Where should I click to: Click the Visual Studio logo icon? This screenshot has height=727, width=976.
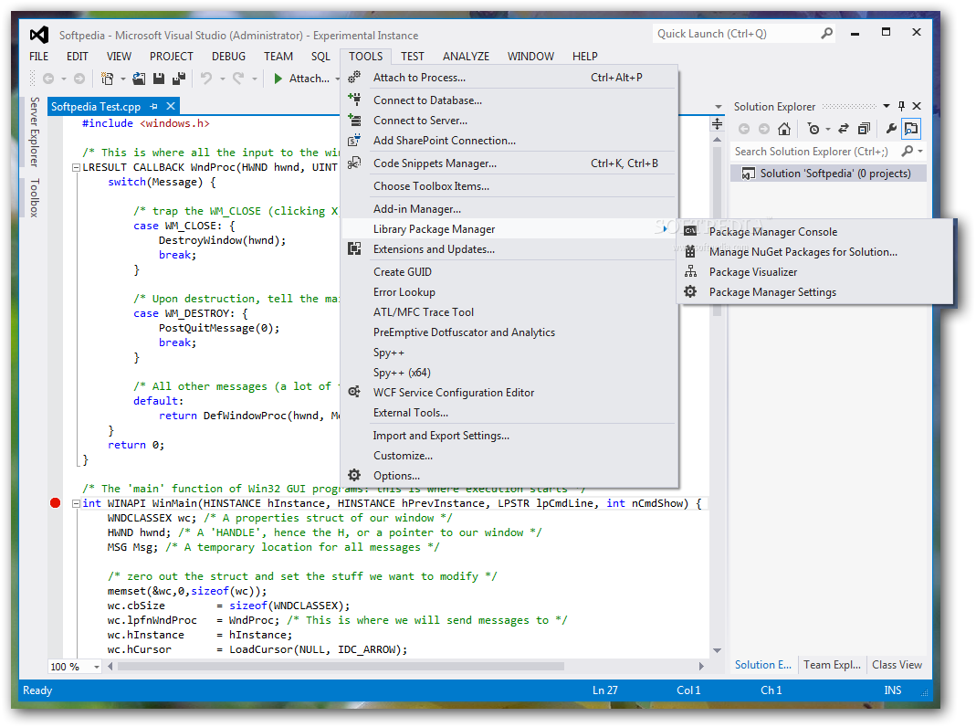pyautogui.click(x=39, y=35)
